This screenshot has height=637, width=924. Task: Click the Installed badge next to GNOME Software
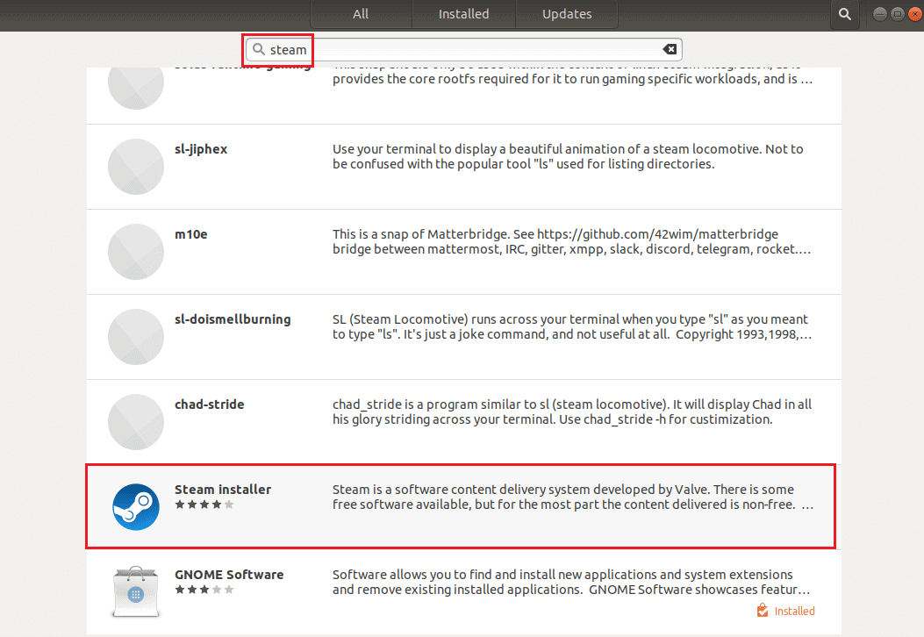pyautogui.click(x=786, y=611)
